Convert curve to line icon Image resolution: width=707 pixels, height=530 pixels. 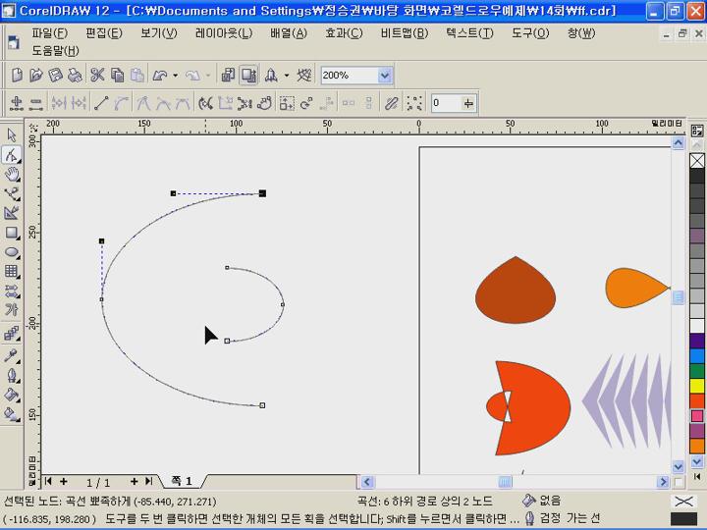coord(101,103)
